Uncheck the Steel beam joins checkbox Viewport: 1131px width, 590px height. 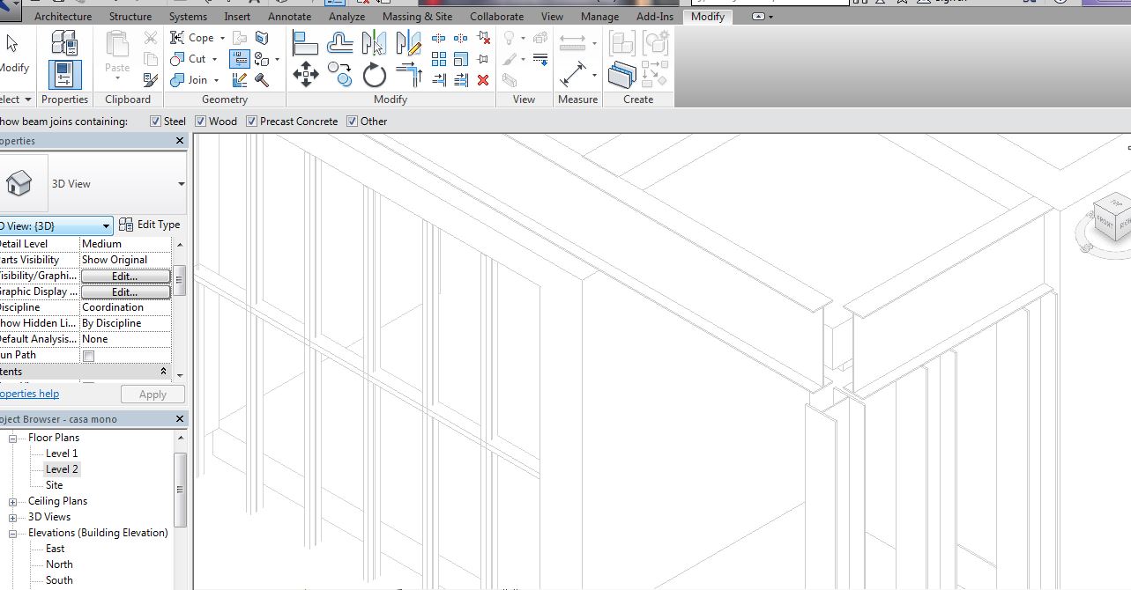pos(155,122)
